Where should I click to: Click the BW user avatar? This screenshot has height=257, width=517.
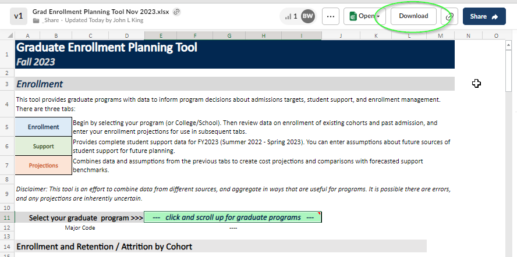[308, 16]
